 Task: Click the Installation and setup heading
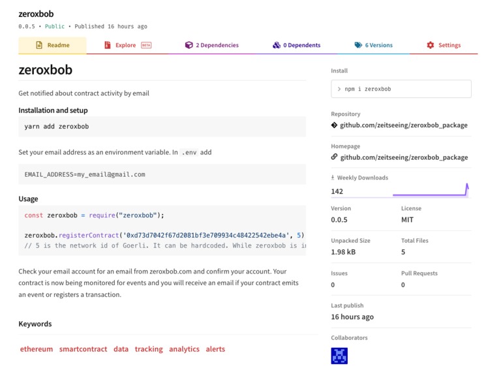[x=53, y=110]
